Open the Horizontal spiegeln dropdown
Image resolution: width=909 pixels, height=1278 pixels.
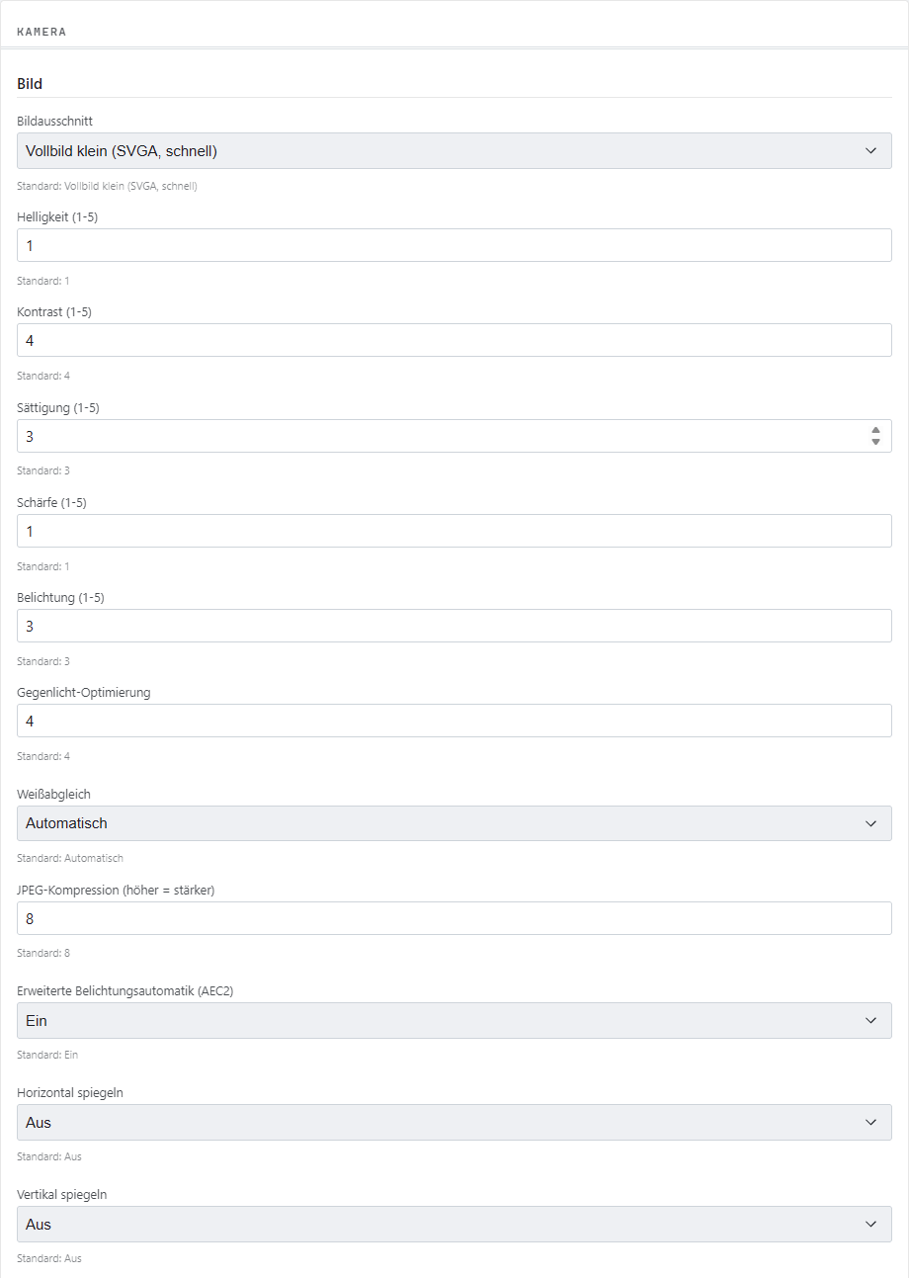454,1123
